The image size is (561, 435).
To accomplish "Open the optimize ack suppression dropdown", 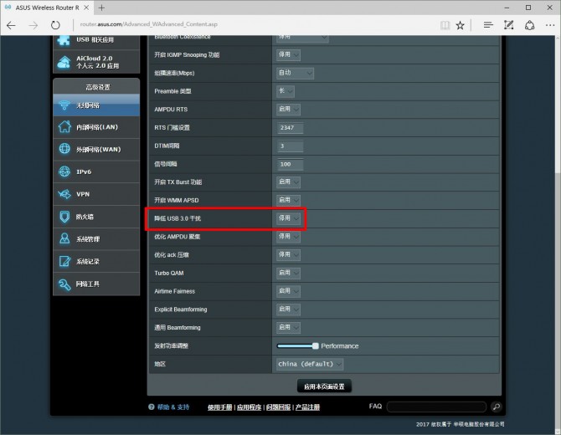I will coord(288,255).
